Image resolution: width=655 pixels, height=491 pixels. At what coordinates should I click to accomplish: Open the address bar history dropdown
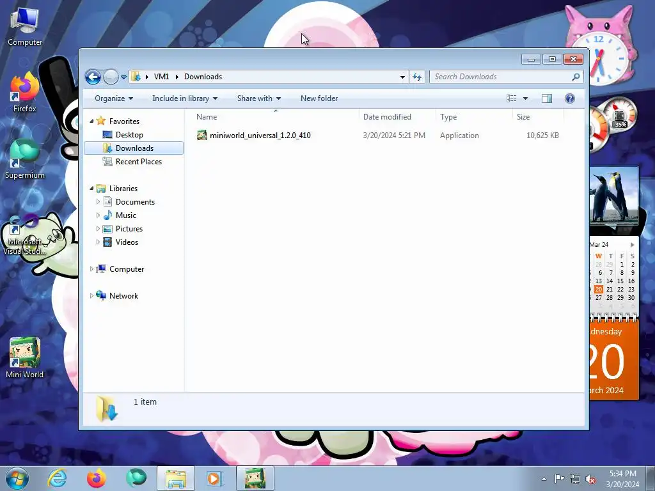click(x=402, y=77)
